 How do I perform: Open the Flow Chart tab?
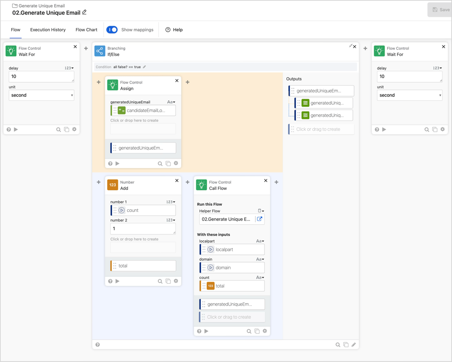86,30
